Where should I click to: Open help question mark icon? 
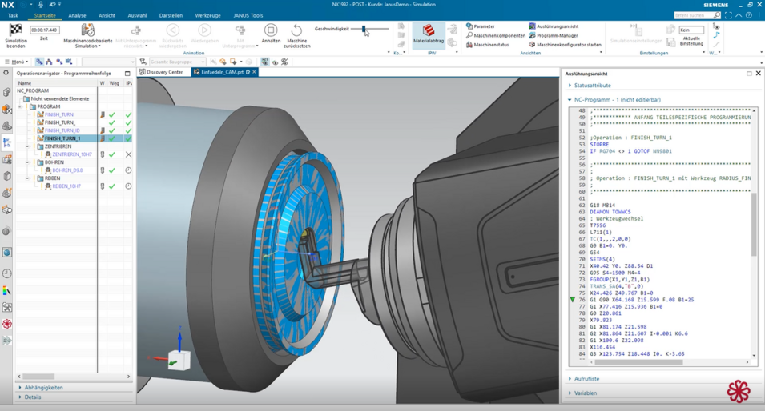[x=749, y=15]
